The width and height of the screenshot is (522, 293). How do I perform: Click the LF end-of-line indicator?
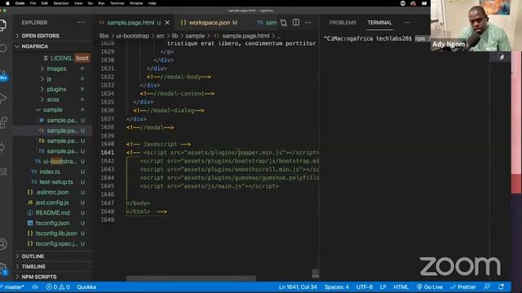click(383, 287)
